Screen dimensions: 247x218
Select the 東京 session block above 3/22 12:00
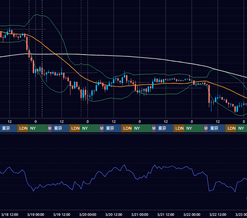pos(216,128)
